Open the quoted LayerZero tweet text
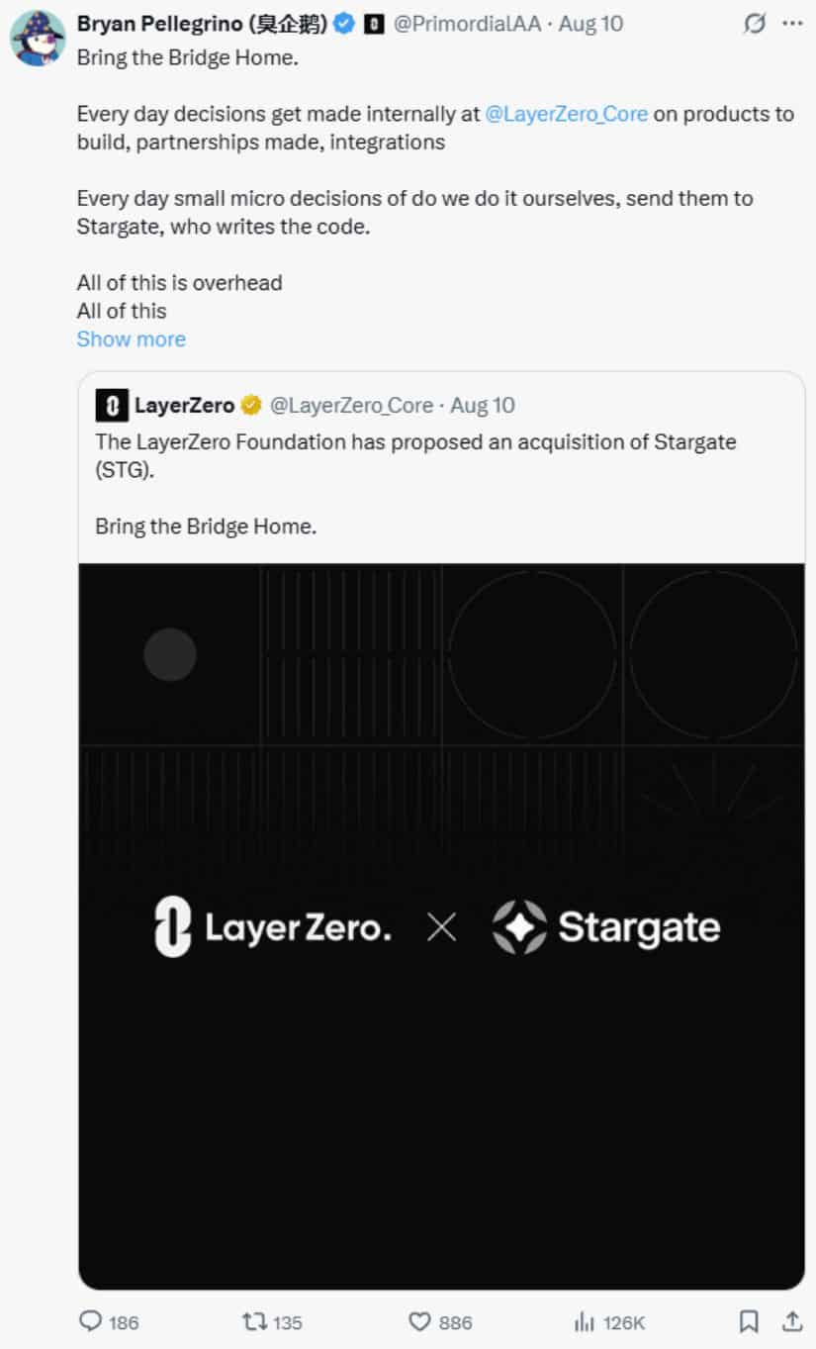This screenshot has height=1349, width=816. coord(415,484)
